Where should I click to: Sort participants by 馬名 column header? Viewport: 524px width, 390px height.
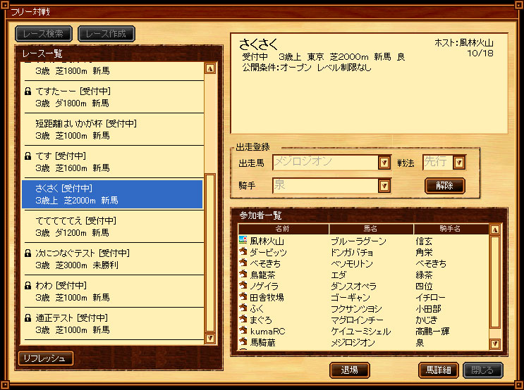(371, 229)
